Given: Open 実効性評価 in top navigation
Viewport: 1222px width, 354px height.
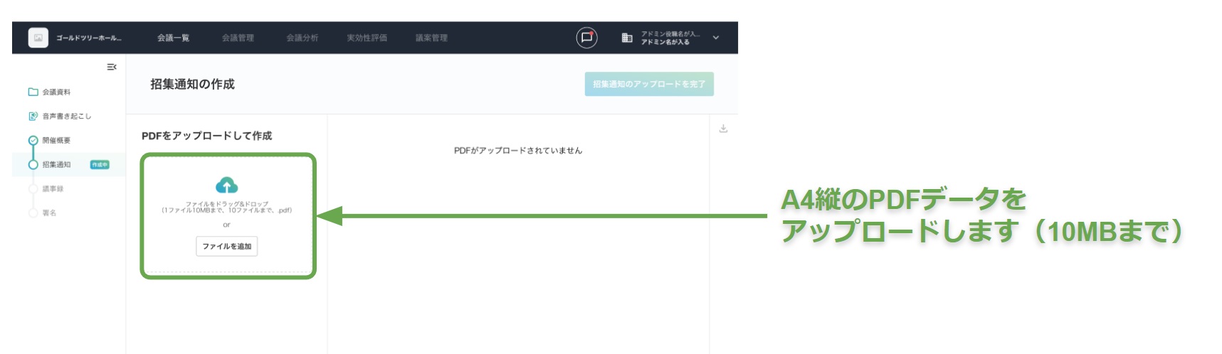Looking at the screenshot, I should 367,38.
